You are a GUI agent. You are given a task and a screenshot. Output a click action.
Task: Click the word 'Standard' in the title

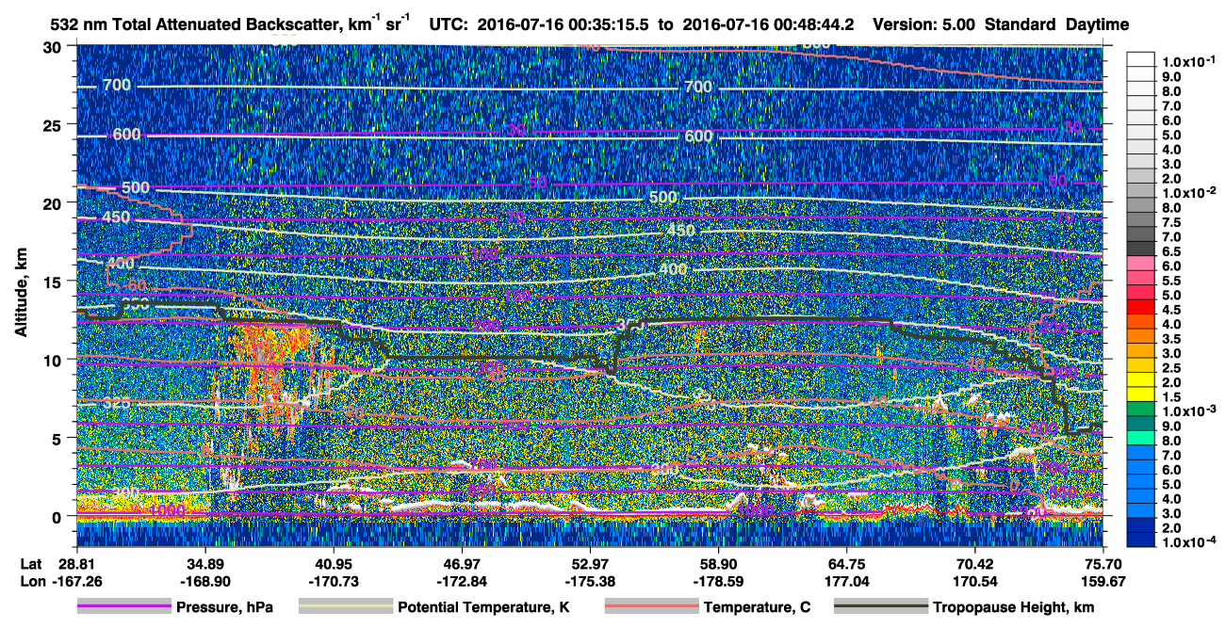point(1021,24)
